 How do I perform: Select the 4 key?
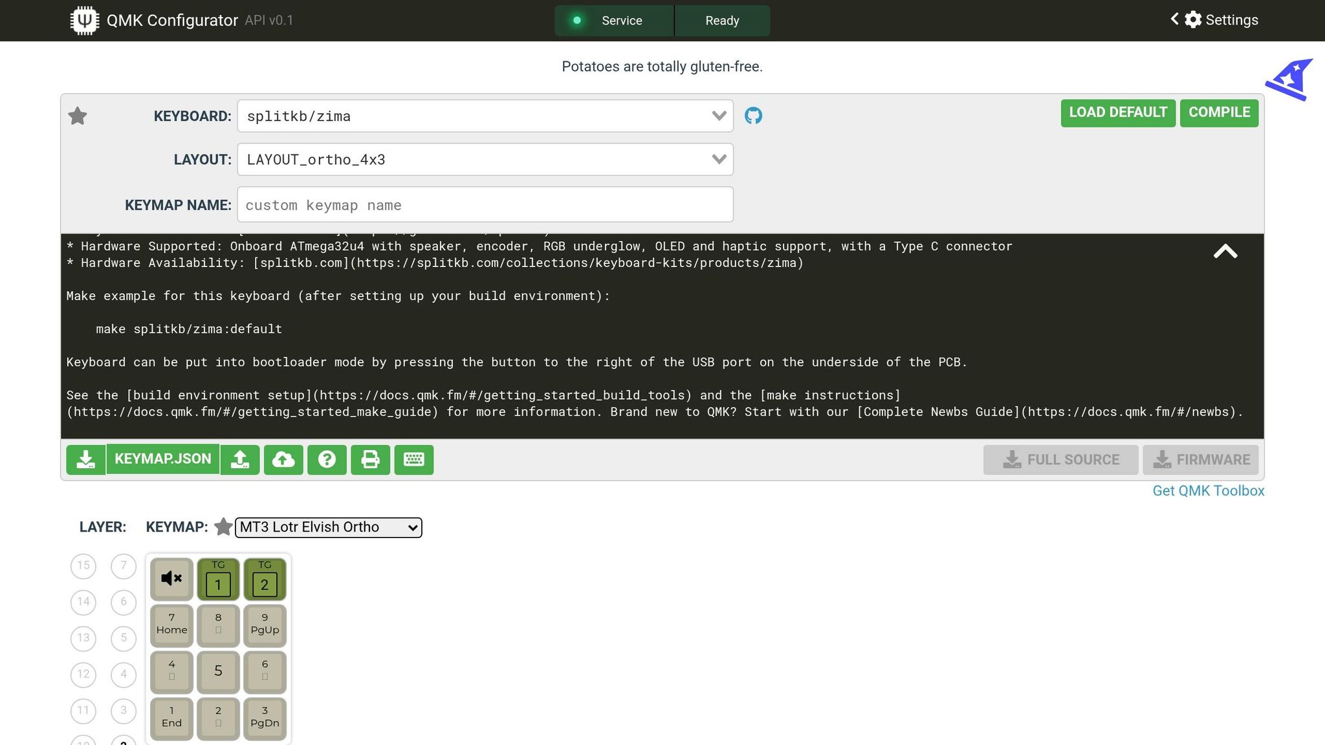click(x=171, y=672)
